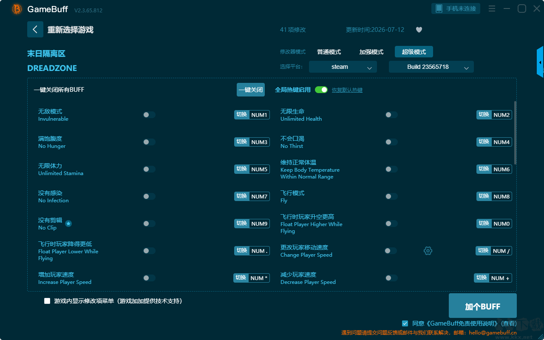This screenshot has height=340, width=544.
Task: Click the 一键关闭 button
Action: (x=251, y=90)
